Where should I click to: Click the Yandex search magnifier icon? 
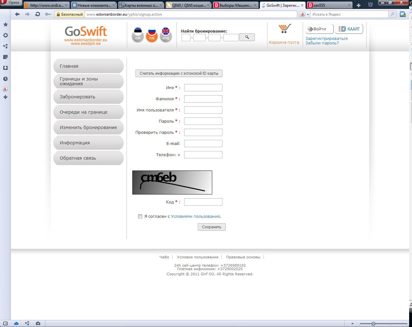[393, 14]
